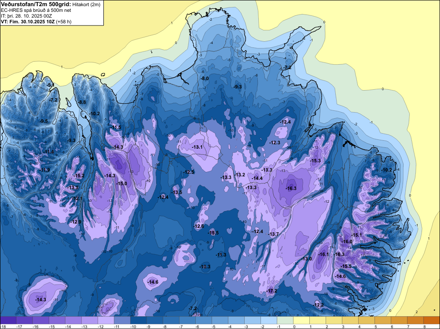Click the -16.1 temperature marker
Viewport: 440px width, 329px height.
[x=323, y=254]
